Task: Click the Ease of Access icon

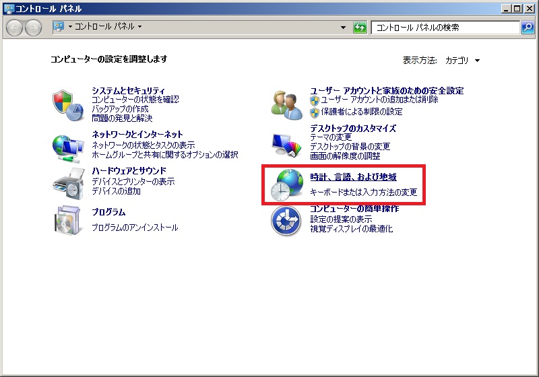Action: click(x=286, y=221)
